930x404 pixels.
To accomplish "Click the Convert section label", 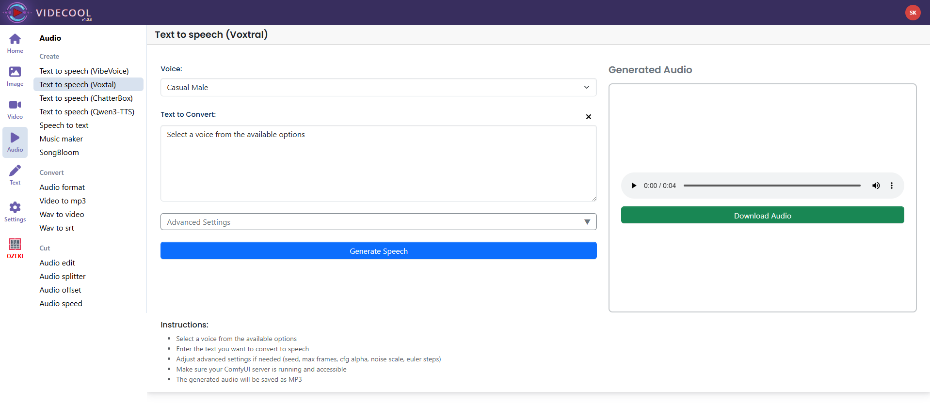I will tap(51, 172).
